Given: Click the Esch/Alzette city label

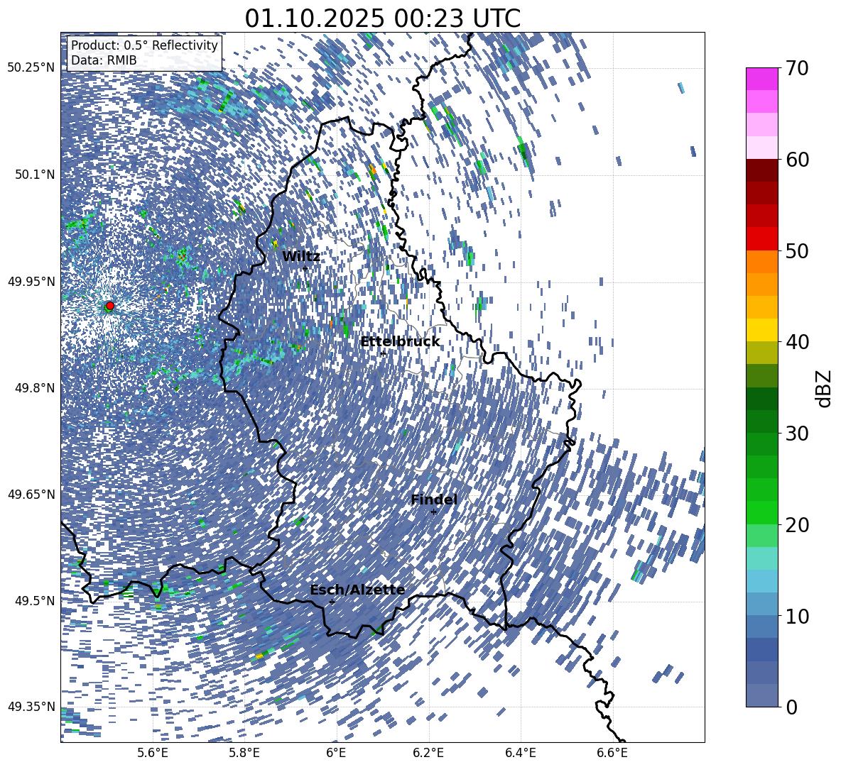Looking at the screenshot, I should (x=357, y=590).
